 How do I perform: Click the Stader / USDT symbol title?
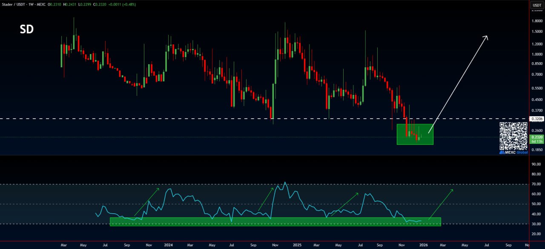(14, 4)
